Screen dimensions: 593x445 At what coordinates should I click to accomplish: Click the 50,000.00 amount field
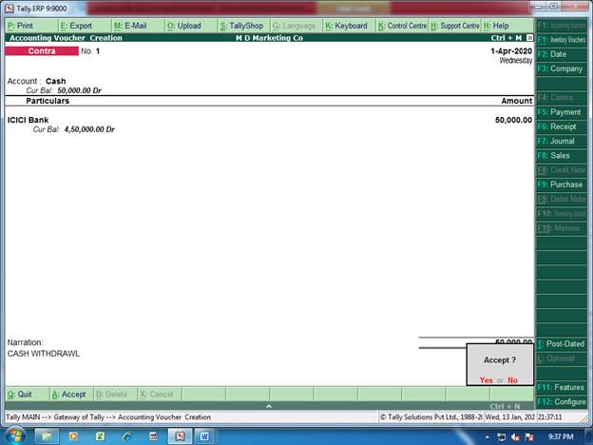pyautogui.click(x=513, y=120)
